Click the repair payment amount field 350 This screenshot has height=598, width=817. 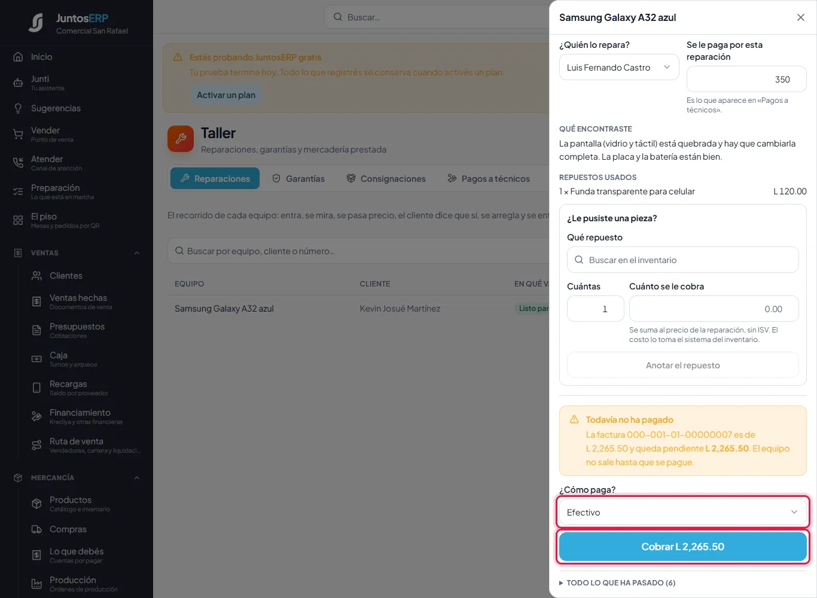point(746,79)
